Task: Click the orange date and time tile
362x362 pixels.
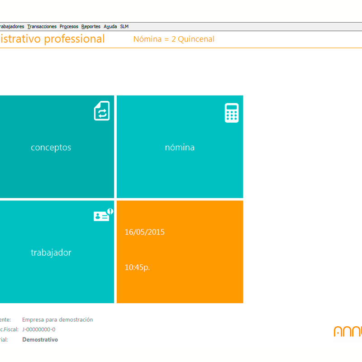Action: [180, 252]
